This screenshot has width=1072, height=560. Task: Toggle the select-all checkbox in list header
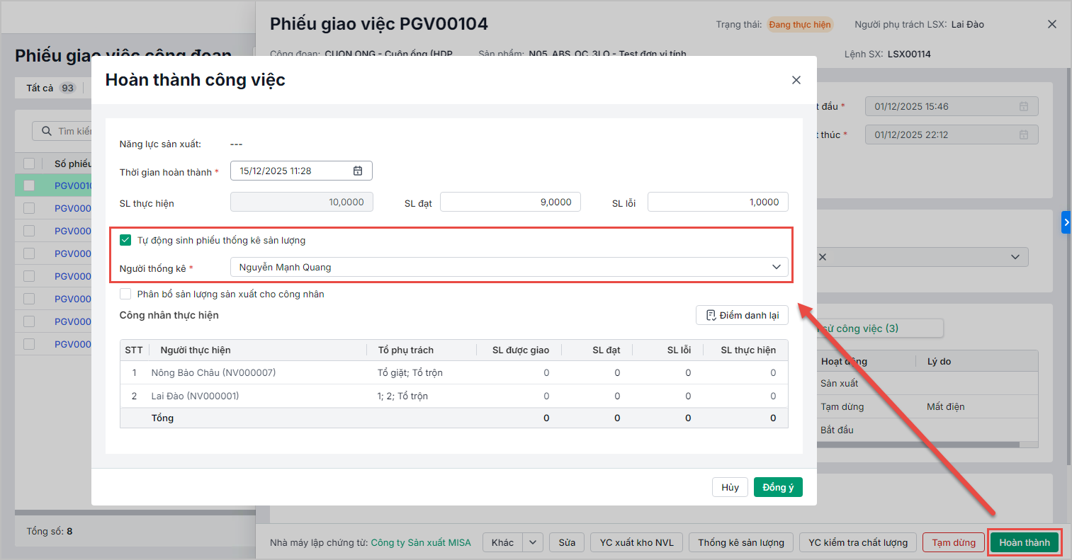29,164
